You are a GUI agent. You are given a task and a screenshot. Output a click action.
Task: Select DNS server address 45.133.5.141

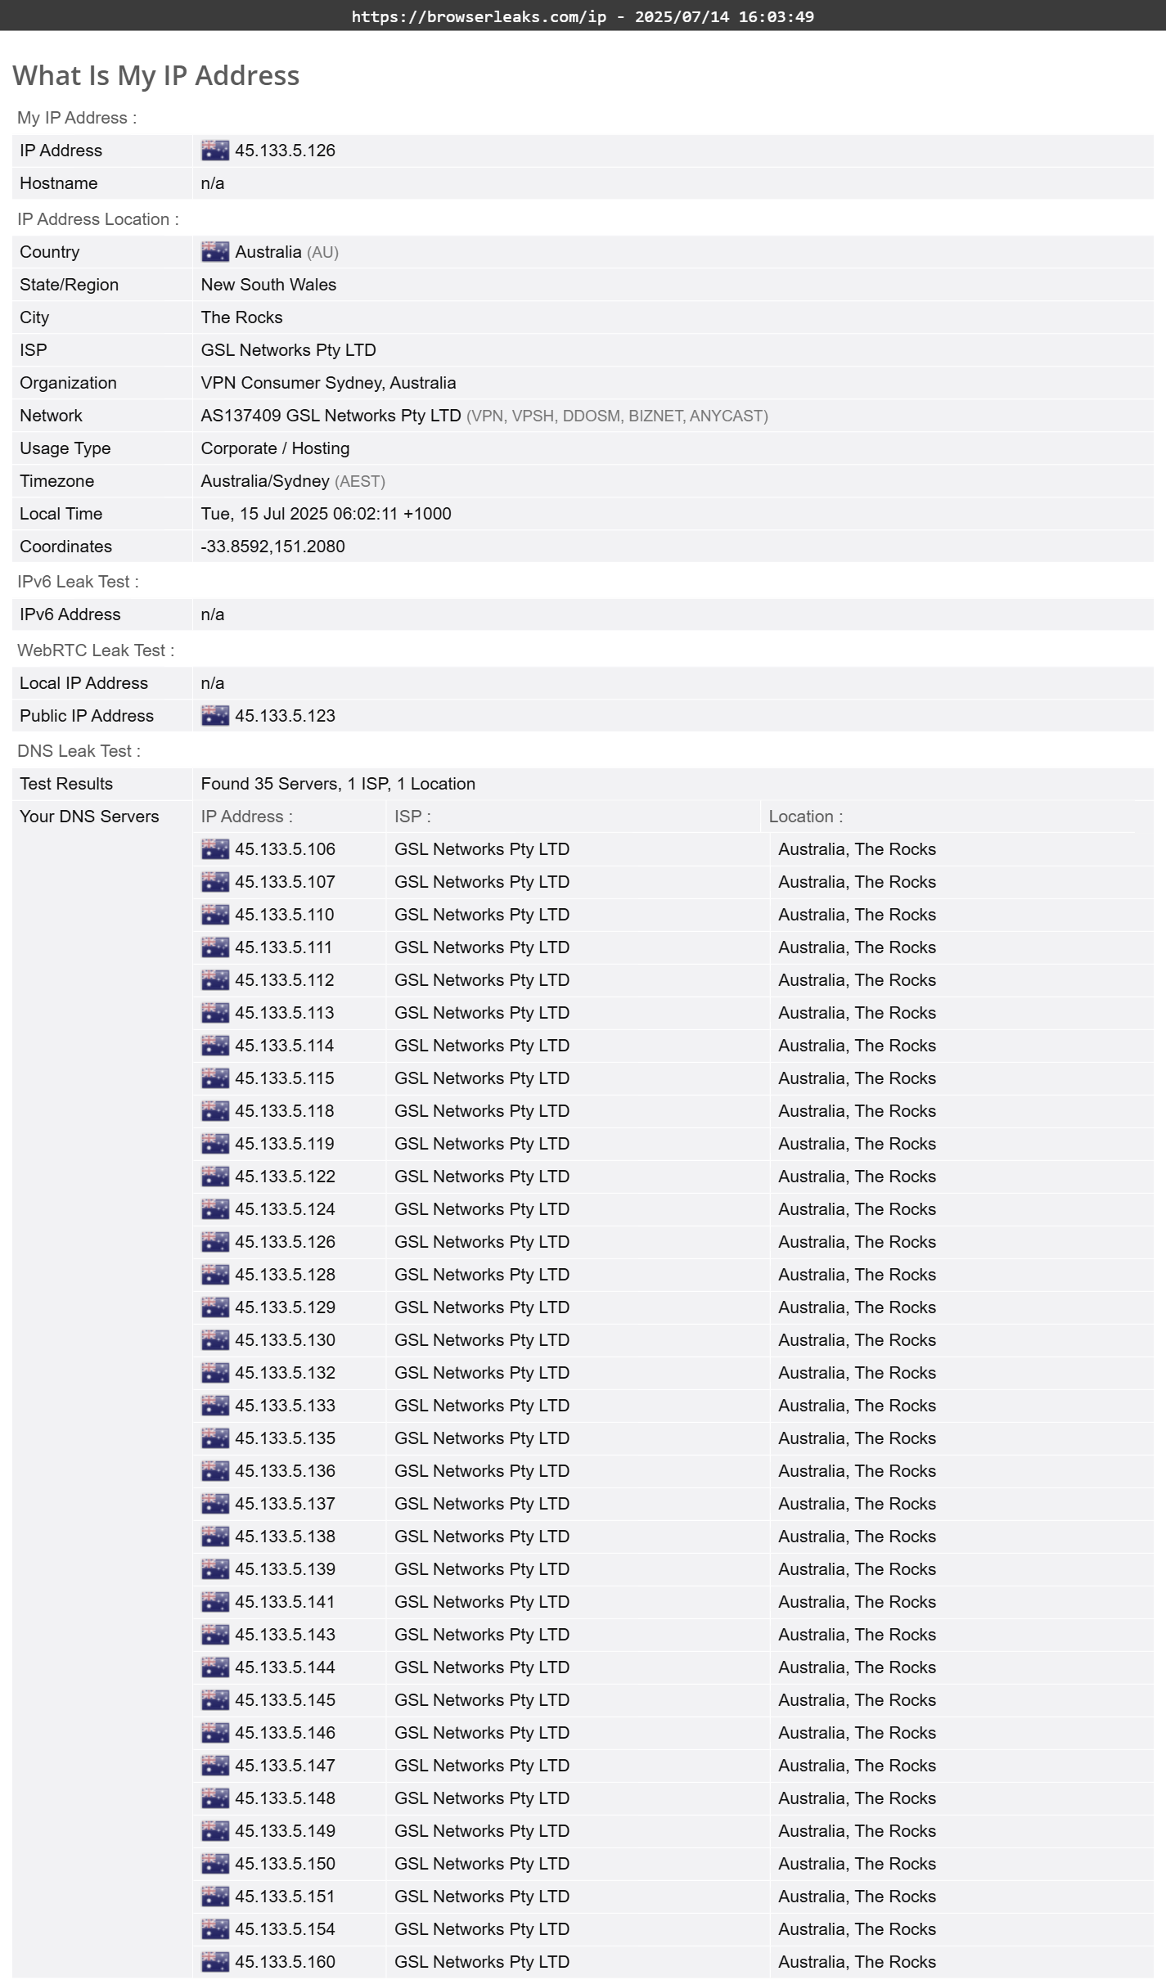[x=285, y=1602]
